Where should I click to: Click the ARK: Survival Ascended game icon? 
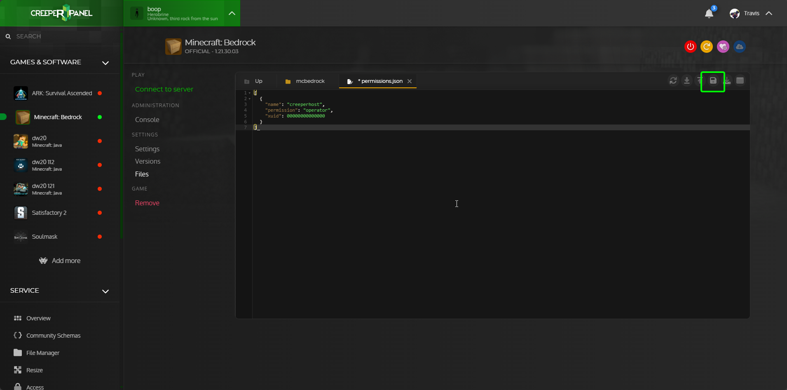[21, 93]
